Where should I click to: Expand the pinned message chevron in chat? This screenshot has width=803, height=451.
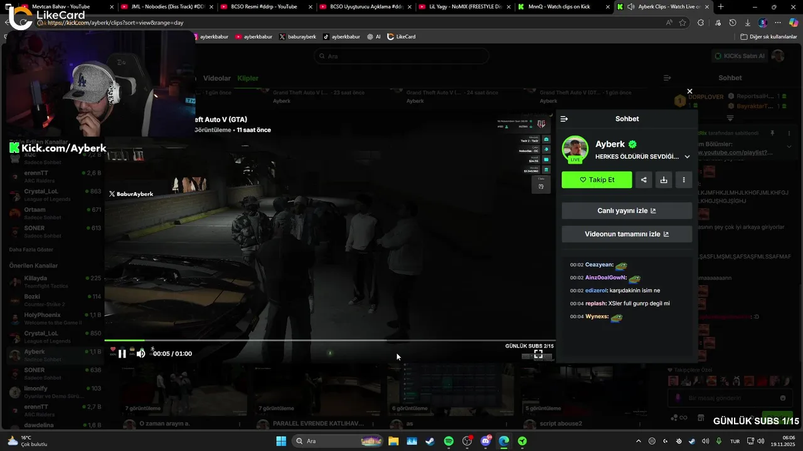pos(789,147)
